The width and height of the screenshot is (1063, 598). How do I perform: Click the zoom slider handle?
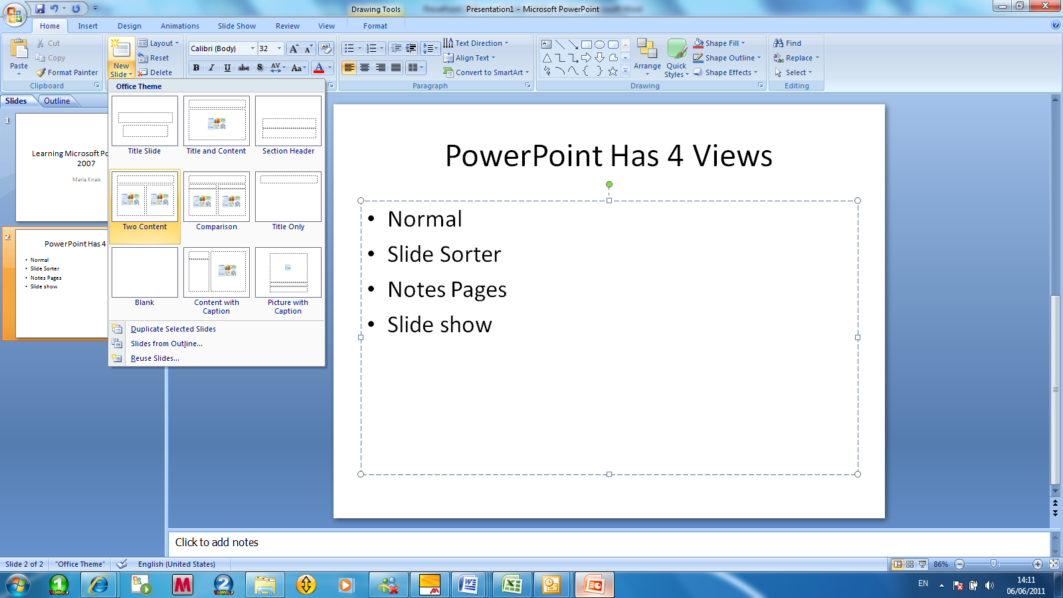[x=994, y=564]
